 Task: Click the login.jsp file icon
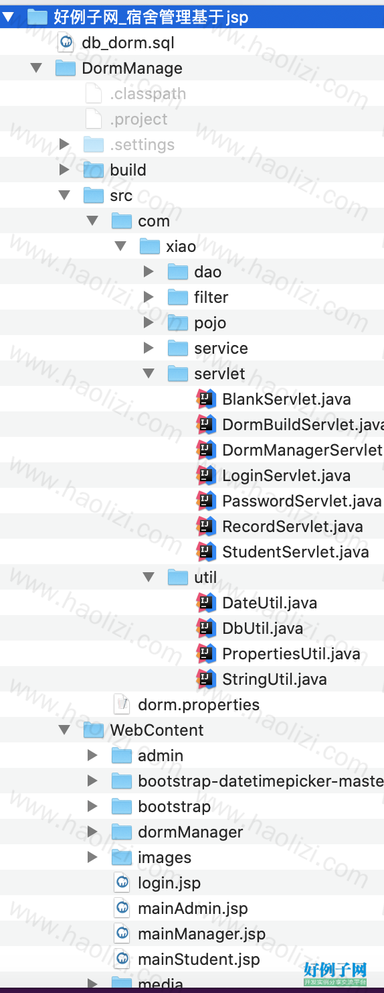[122, 883]
